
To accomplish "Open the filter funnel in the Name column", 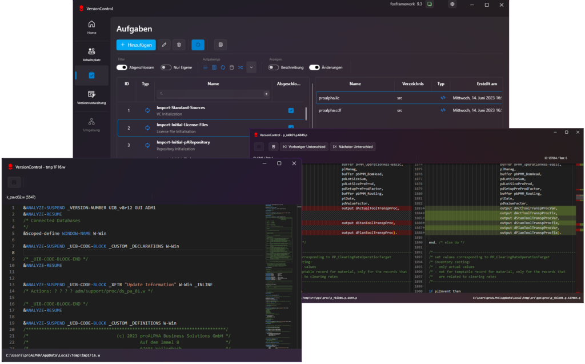I will 266,93.
